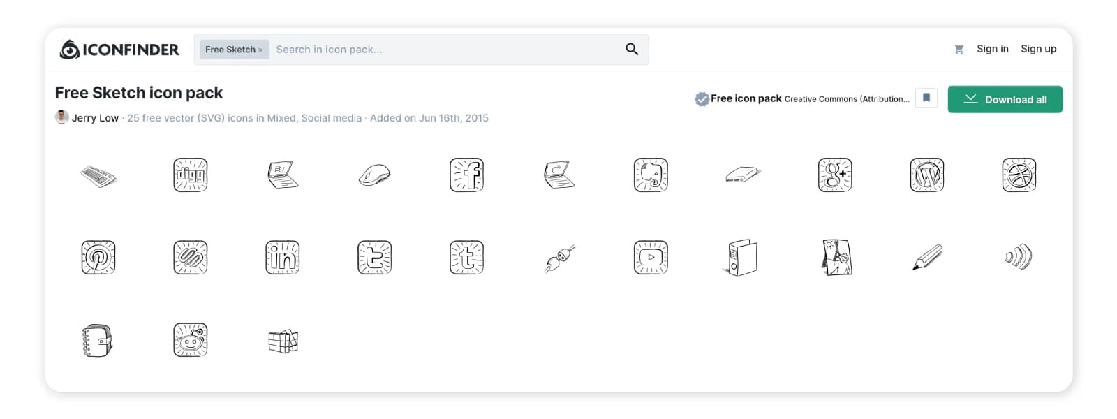Click the Download all button
The width and height of the screenshot is (1117, 419).
click(x=1005, y=99)
